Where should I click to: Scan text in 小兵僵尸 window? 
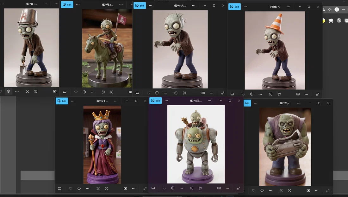(279, 94)
